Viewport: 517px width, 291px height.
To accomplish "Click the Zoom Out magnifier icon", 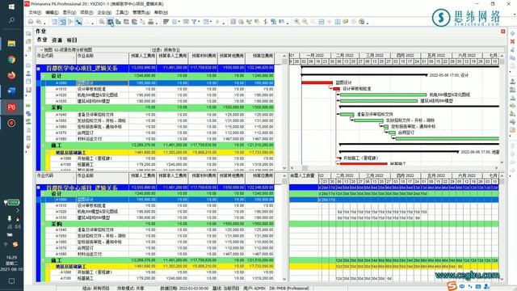I will point(305,22).
